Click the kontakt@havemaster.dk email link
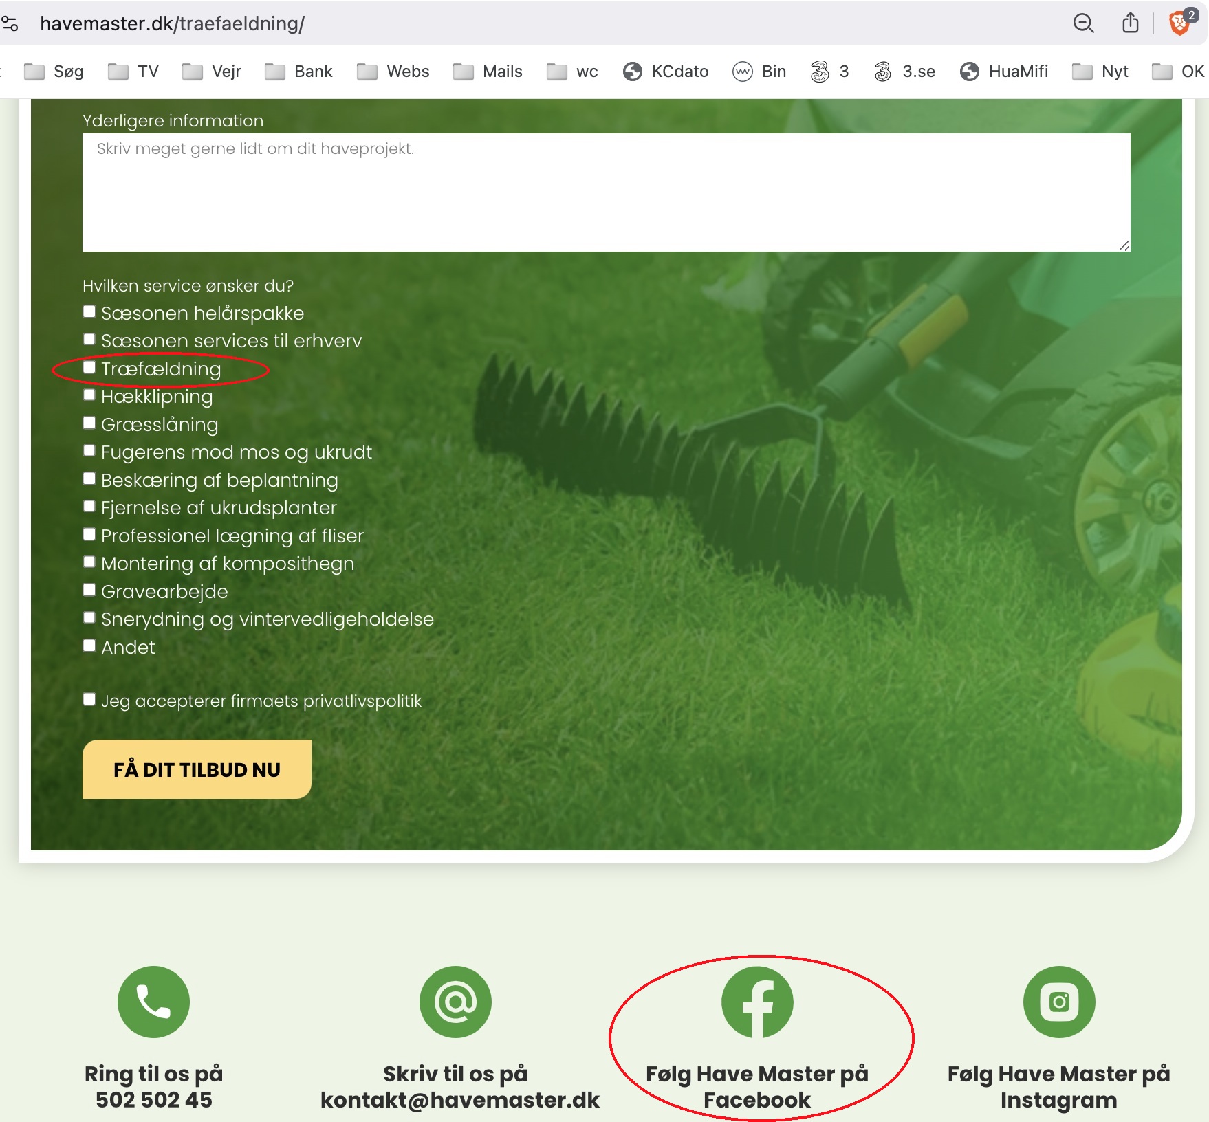Screen dimensions: 1209x1122 (459, 1100)
